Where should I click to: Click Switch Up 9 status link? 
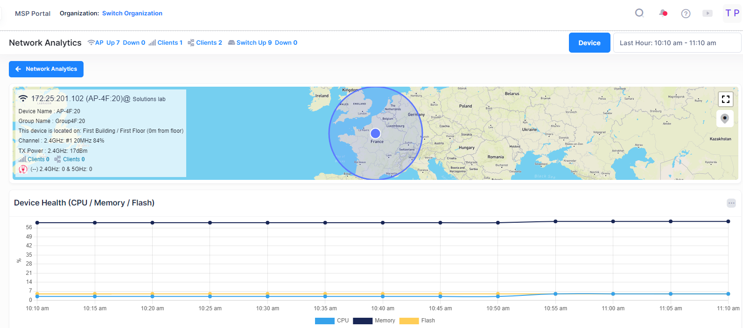pyautogui.click(x=254, y=42)
